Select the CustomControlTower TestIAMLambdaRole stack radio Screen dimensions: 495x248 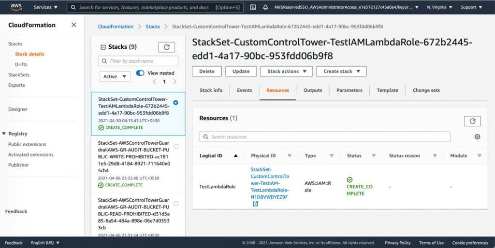[x=176, y=103]
